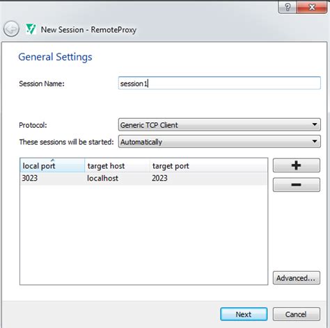Click the help question mark icon
Screen dimensions: 330x328
coord(287,7)
